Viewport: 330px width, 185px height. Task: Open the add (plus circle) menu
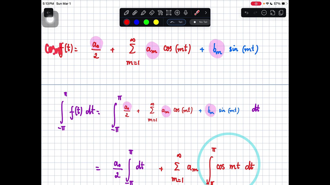[177, 13]
